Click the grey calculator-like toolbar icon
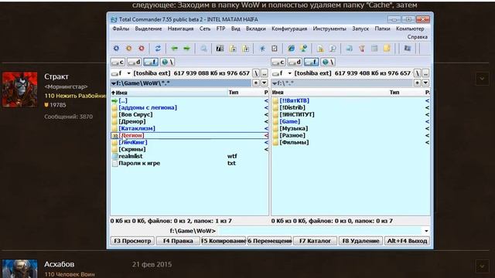 click(x=374, y=48)
